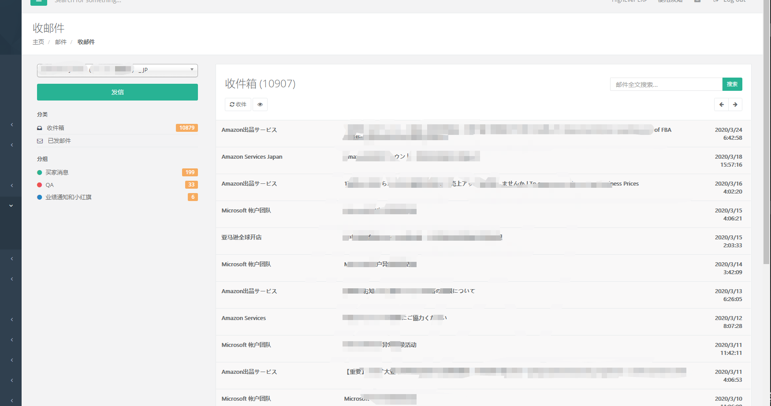Click the envelope icon in top bar

(697, 1)
